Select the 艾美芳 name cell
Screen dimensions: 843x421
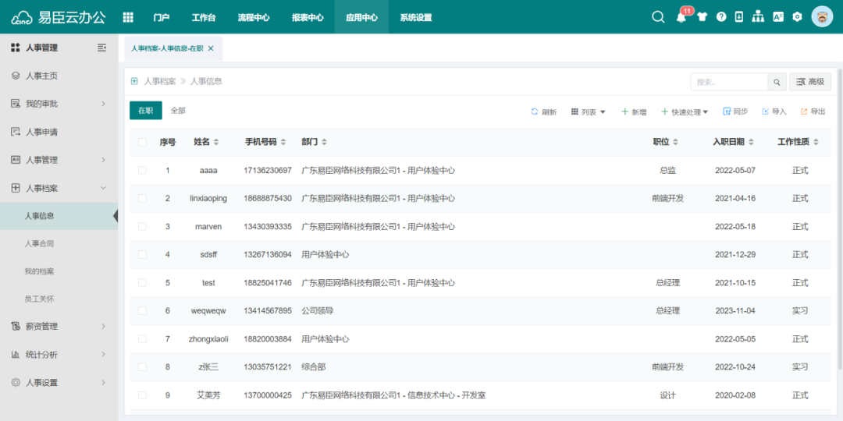[208, 396]
